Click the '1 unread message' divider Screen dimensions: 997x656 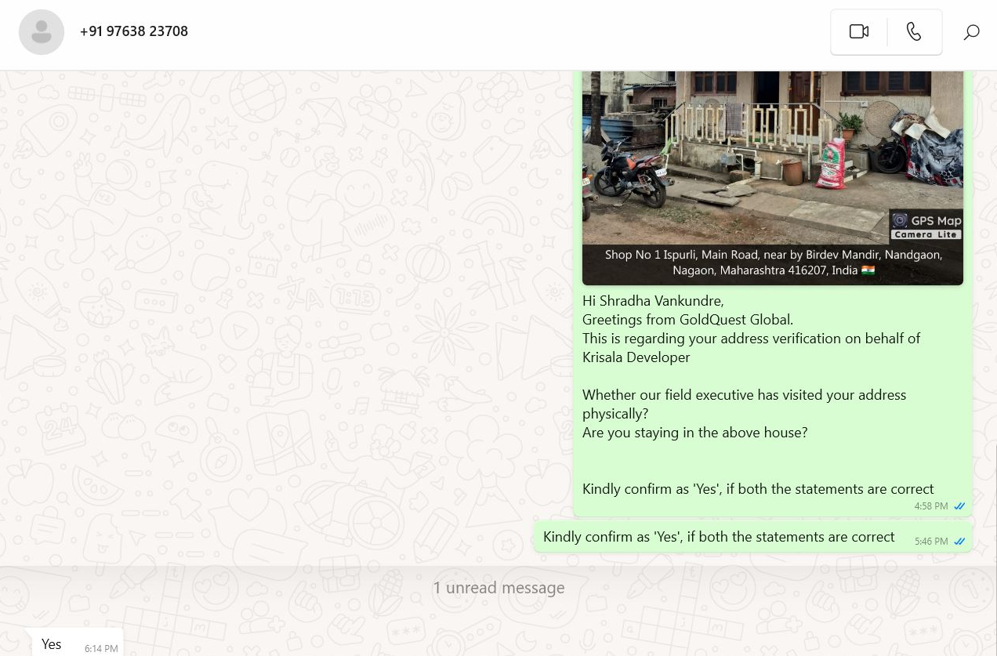pyautogui.click(x=498, y=588)
